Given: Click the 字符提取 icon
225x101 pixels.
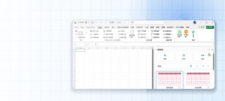Looking at the screenshot, I should coord(152,34).
